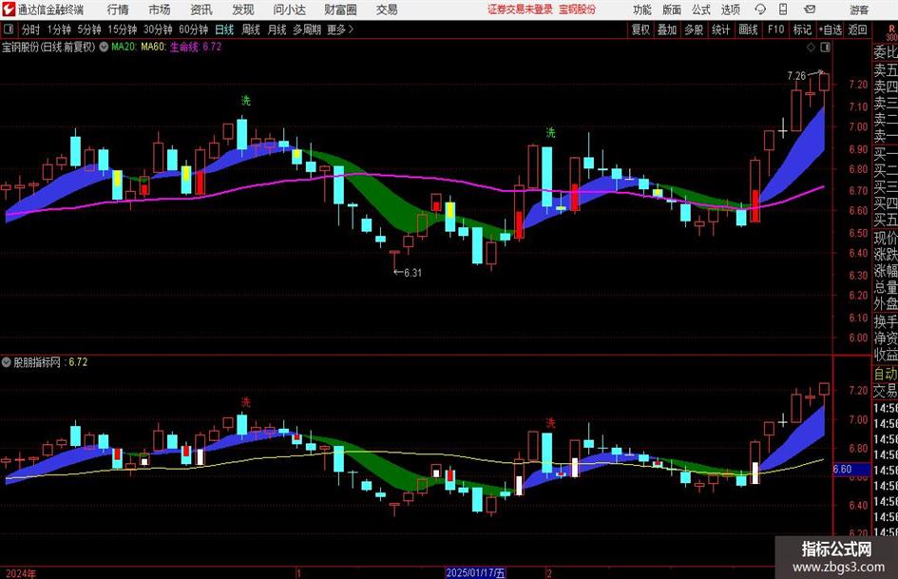Click the 宝钢股份(日线 前复权) chart title
The height and width of the screenshot is (579, 898).
click(48, 47)
